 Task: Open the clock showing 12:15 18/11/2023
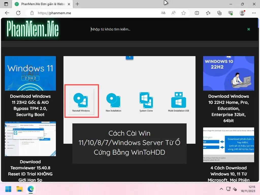click(x=248, y=189)
